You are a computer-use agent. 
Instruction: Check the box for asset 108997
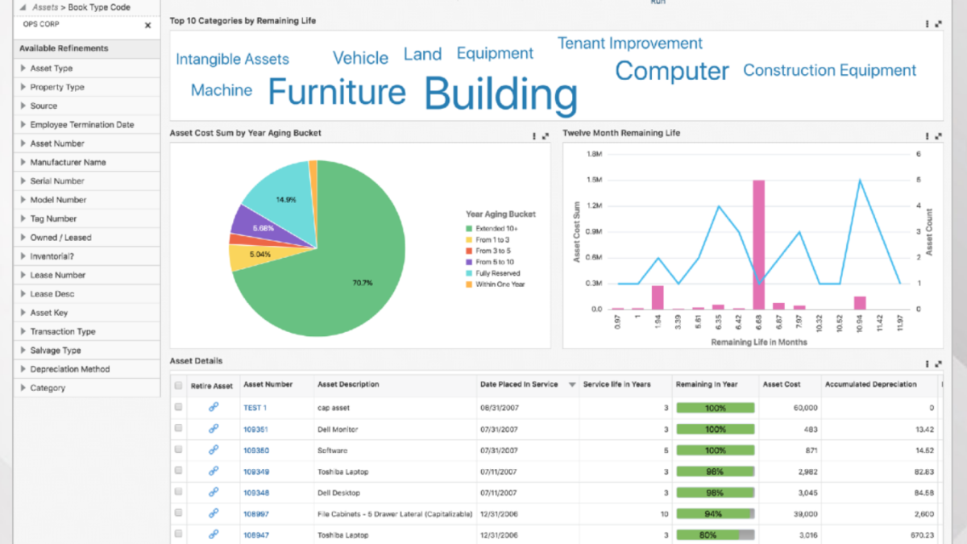178,513
